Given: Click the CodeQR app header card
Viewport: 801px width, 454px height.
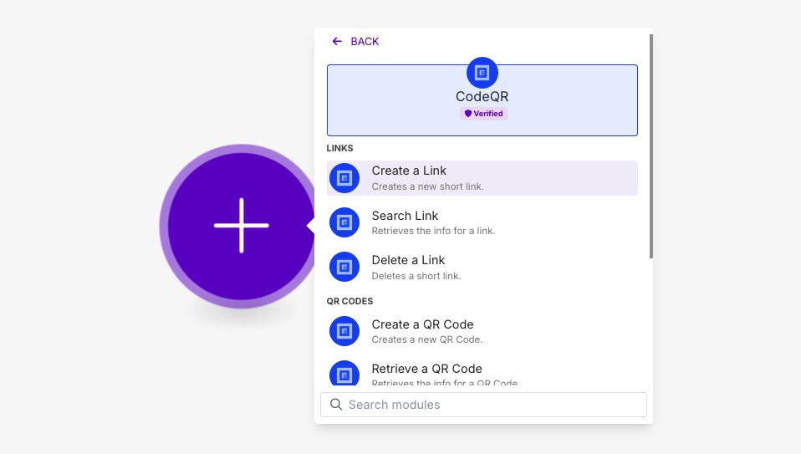Looking at the screenshot, I should [482, 100].
